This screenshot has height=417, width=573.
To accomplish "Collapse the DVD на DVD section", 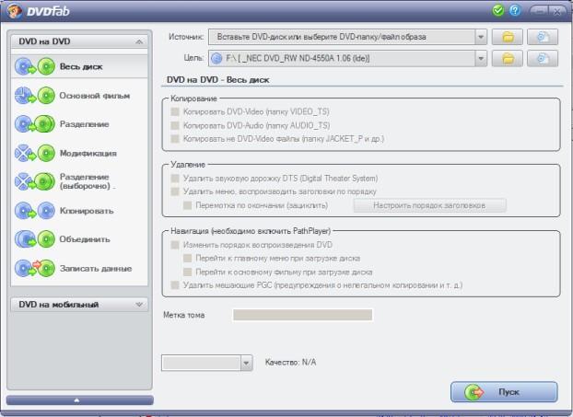I will [139, 41].
